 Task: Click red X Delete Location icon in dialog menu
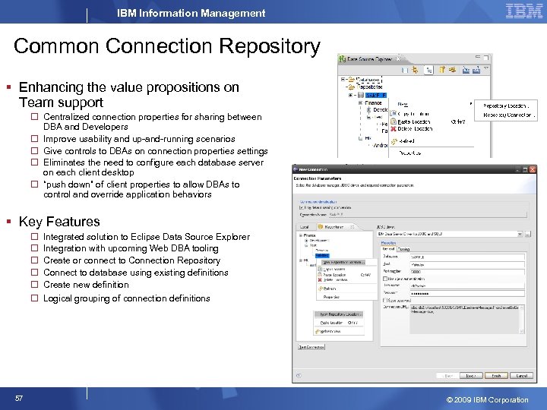pyautogui.click(x=320, y=279)
